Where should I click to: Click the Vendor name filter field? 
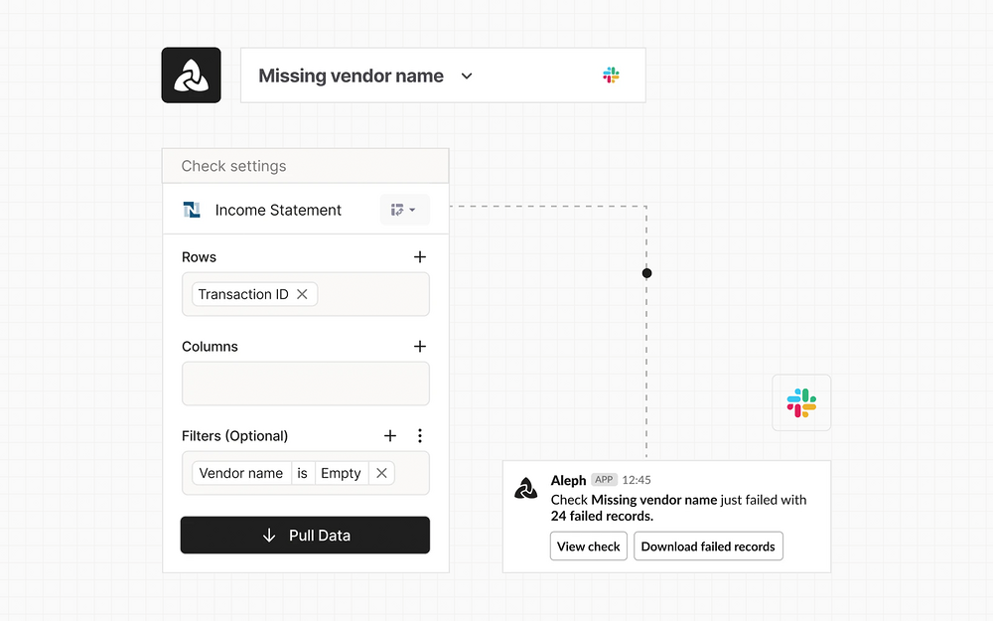coord(241,473)
